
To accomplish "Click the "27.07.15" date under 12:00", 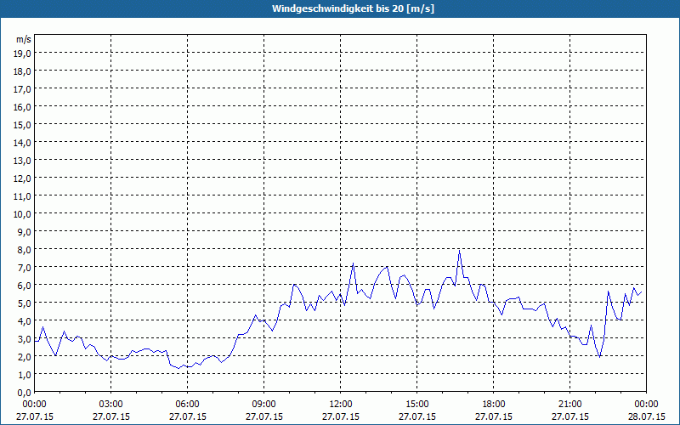I will [x=341, y=416].
